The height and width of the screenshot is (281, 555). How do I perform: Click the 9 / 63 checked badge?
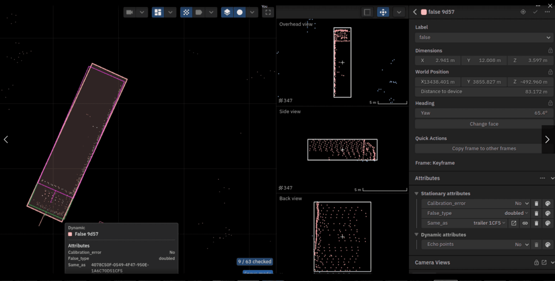(x=255, y=262)
